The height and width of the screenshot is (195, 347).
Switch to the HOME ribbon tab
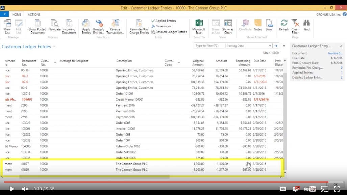click(x=17, y=15)
